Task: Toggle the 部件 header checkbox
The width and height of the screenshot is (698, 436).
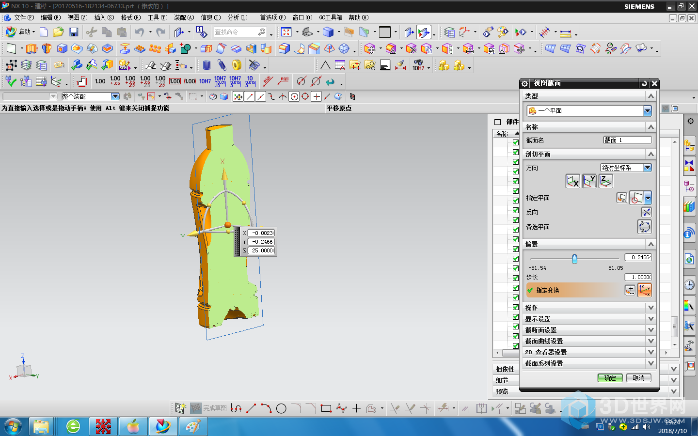Action: (498, 122)
